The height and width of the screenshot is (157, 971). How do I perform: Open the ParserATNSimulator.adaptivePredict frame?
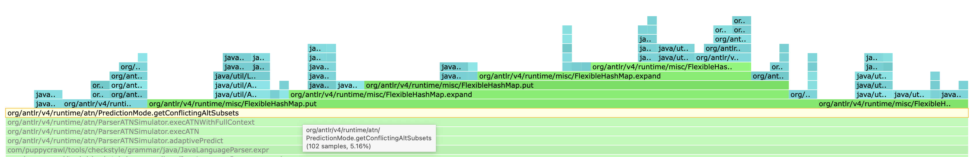coord(487,141)
